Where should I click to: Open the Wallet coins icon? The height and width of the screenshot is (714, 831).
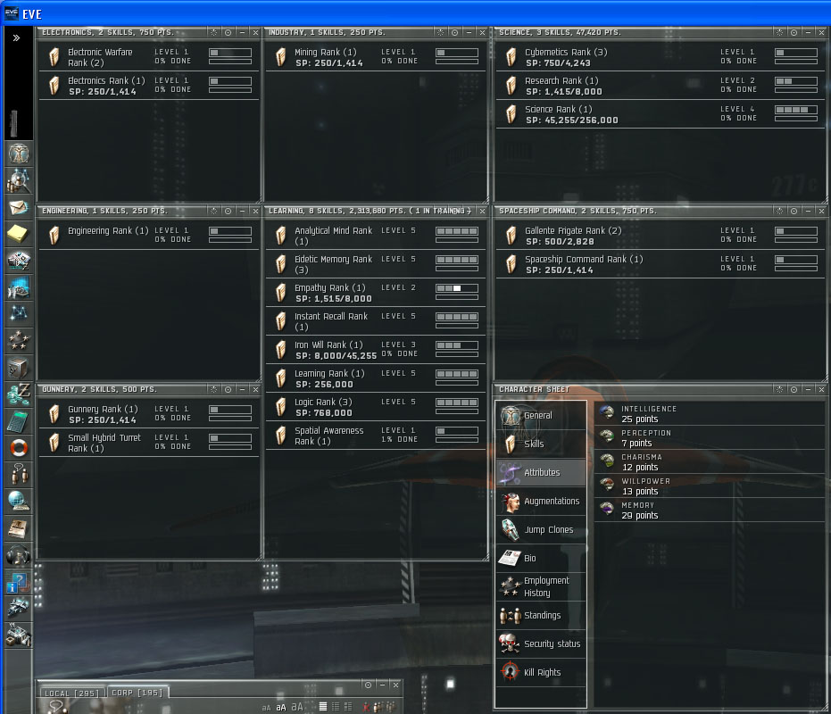click(19, 394)
